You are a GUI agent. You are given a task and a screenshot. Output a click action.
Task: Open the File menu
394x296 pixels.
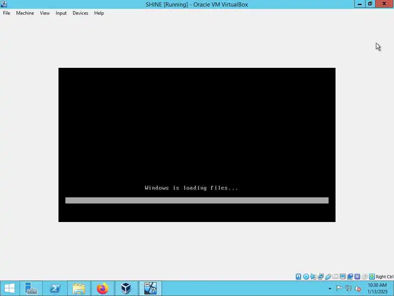tap(7, 13)
